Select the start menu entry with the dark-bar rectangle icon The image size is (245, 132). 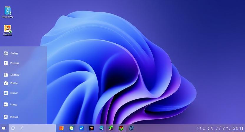click(x=11, y=105)
